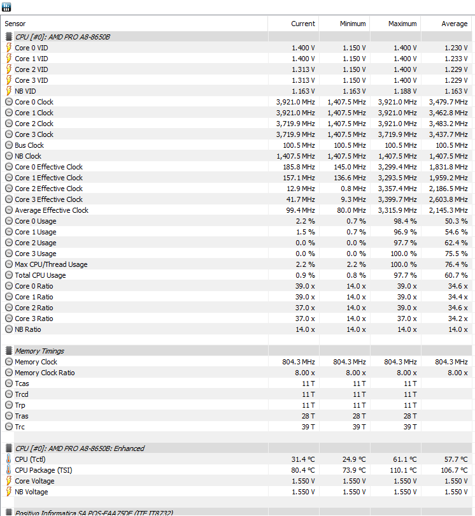This screenshot has height=516, width=475.
Task: Click the thermometer icon beside CPU Package (TSI)
Action: (x=9, y=470)
